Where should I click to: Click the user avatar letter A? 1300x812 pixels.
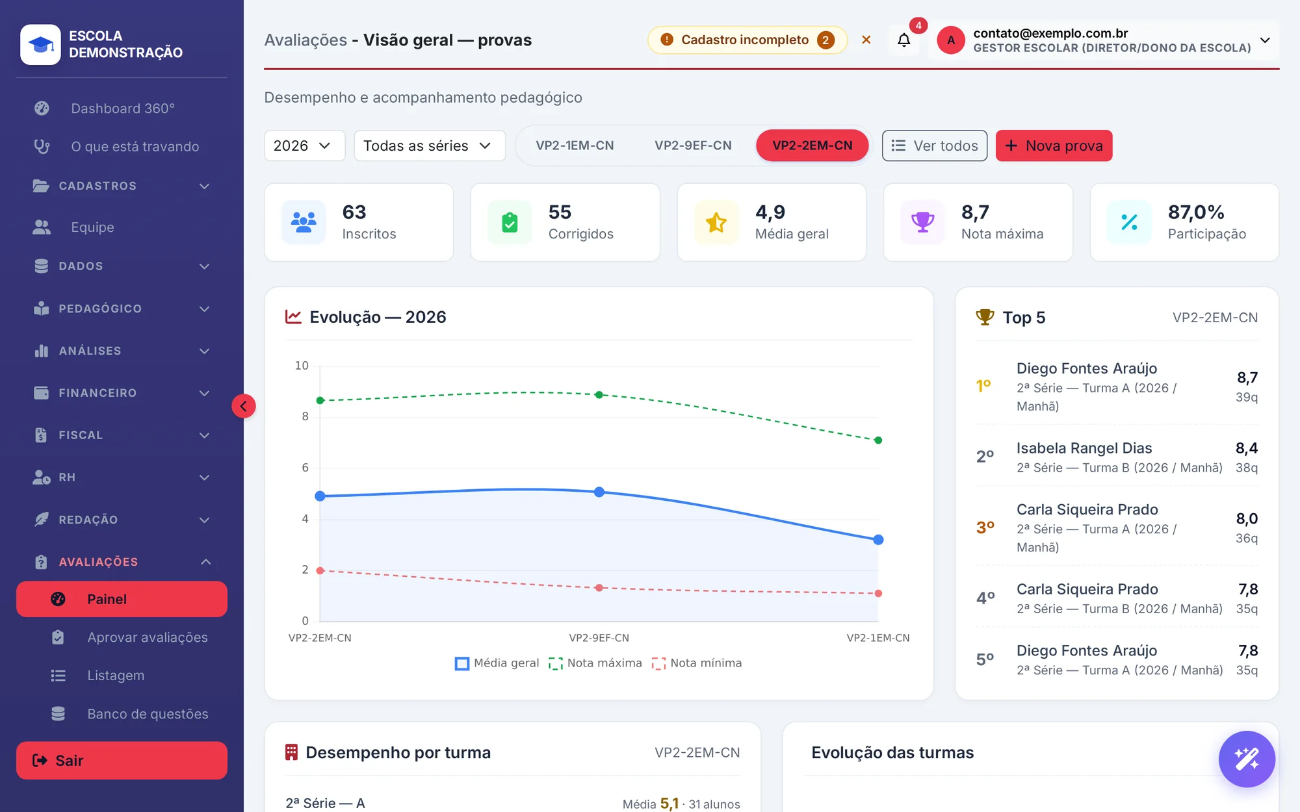[x=950, y=40]
